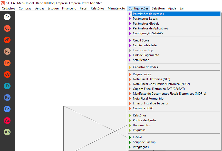The height and width of the screenshot is (151, 222).
Task: Open Nota Fiscal Eletrônica (NFe)
Action: [174, 79]
